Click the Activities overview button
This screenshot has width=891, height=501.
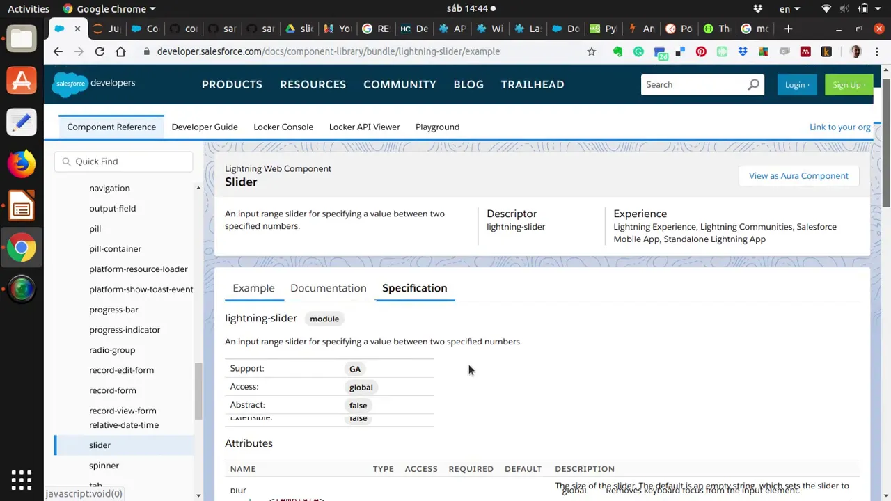29,9
